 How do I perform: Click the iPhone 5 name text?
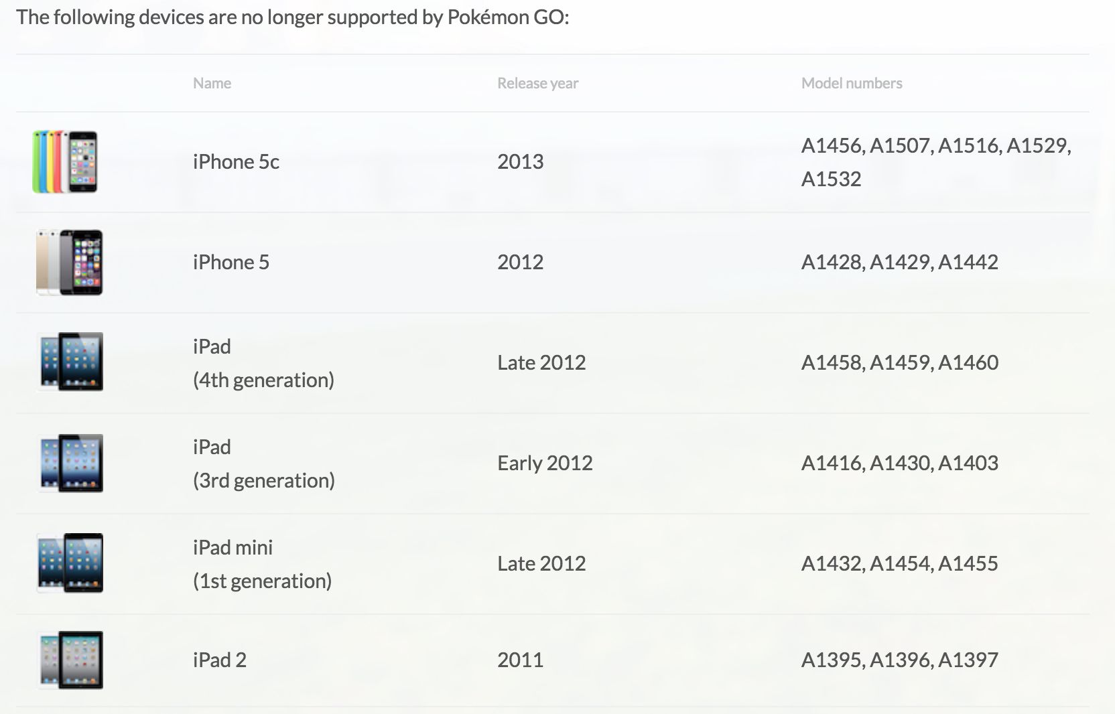pos(231,263)
